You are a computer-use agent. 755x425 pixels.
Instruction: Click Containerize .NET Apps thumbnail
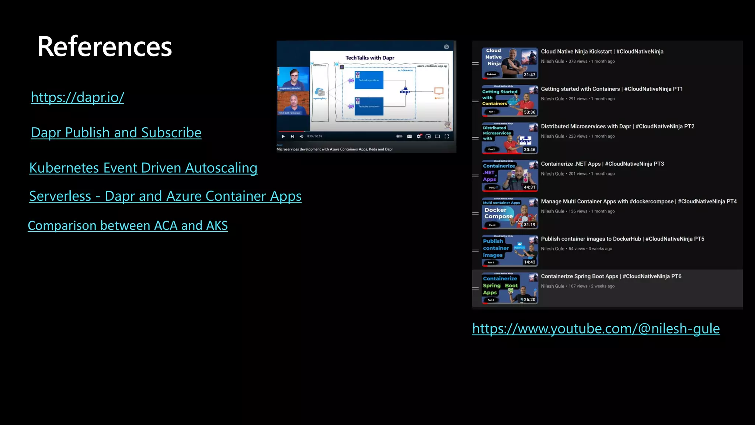coord(510,176)
